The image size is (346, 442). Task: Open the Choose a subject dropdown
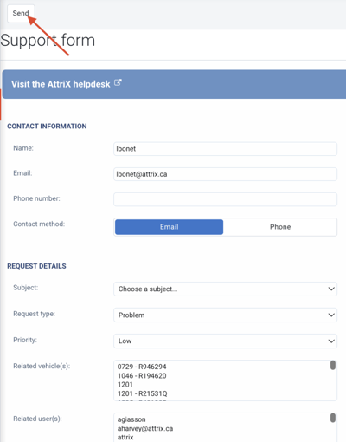click(225, 289)
